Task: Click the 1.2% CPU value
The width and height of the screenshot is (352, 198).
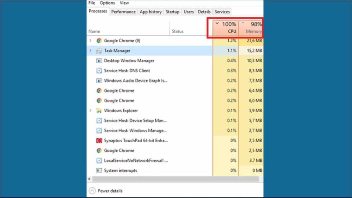Action: (x=232, y=41)
